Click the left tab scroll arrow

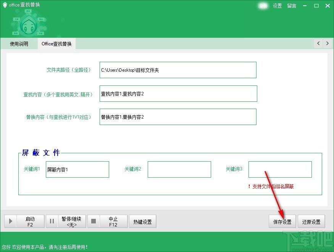pyautogui.click(x=318, y=43)
